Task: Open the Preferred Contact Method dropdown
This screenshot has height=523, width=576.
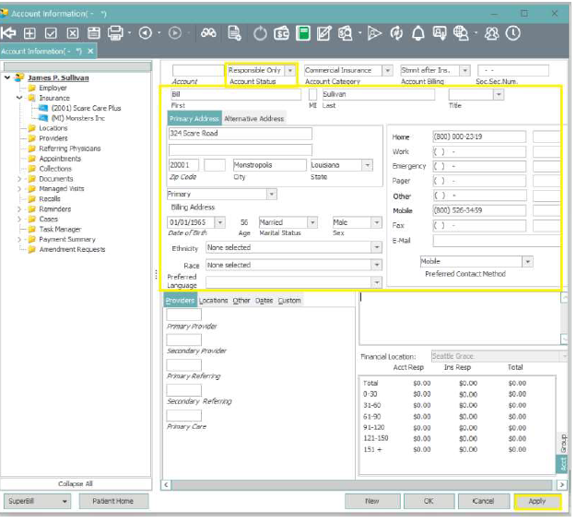Action: pyautogui.click(x=527, y=262)
